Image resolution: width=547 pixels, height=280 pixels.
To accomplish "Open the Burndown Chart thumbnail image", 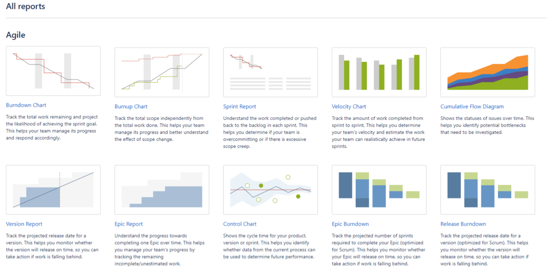I will [x=53, y=71].
